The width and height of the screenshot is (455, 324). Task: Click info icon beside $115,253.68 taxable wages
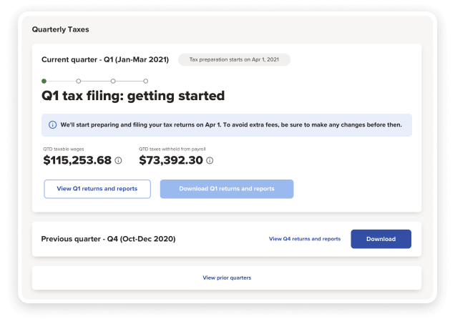(119, 161)
